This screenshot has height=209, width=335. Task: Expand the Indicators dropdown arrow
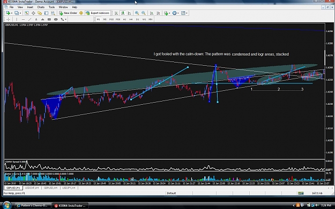tap(169, 13)
